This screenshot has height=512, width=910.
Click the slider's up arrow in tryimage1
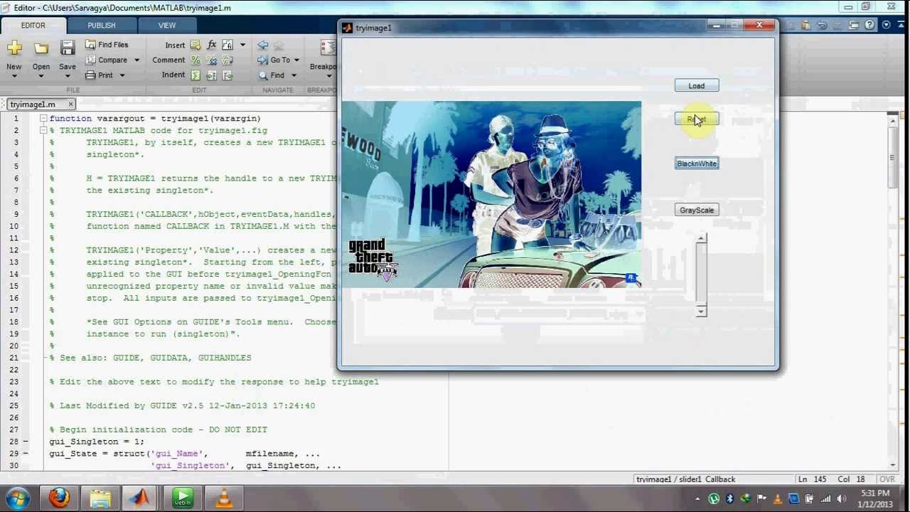pyautogui.click(x=701, y=239)
